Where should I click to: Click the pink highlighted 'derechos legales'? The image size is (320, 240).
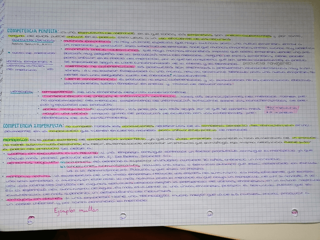point(33,163)
